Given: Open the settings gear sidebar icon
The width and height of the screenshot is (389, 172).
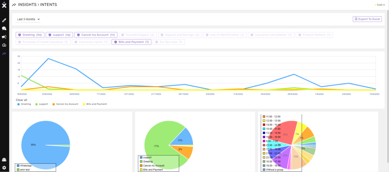Looking at the screenshot, I should (4, 168).
